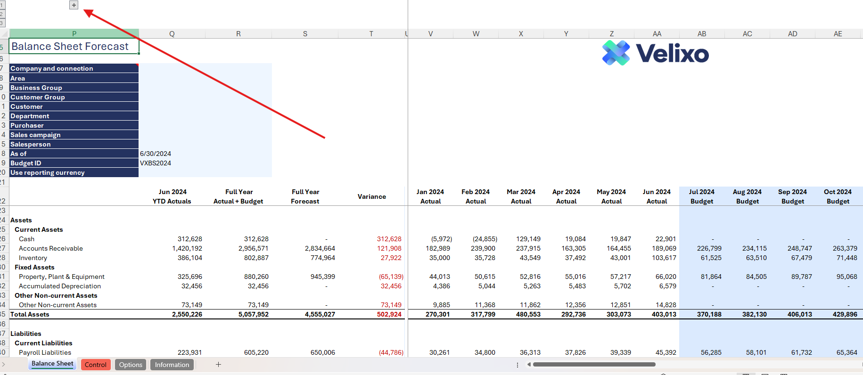
Task: Open the Options sheet tab
Action: click(131, 365)
